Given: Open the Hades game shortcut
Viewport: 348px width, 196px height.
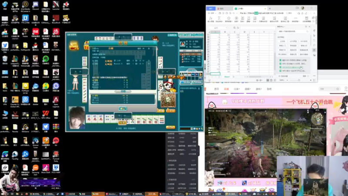Looking at the screenshot, I should 25,32.
